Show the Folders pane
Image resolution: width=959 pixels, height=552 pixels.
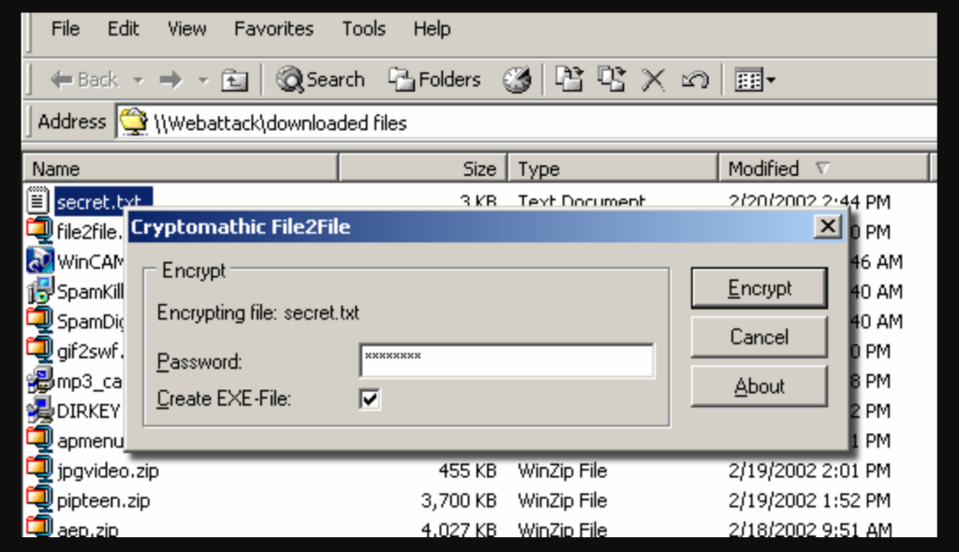(435, 80)
